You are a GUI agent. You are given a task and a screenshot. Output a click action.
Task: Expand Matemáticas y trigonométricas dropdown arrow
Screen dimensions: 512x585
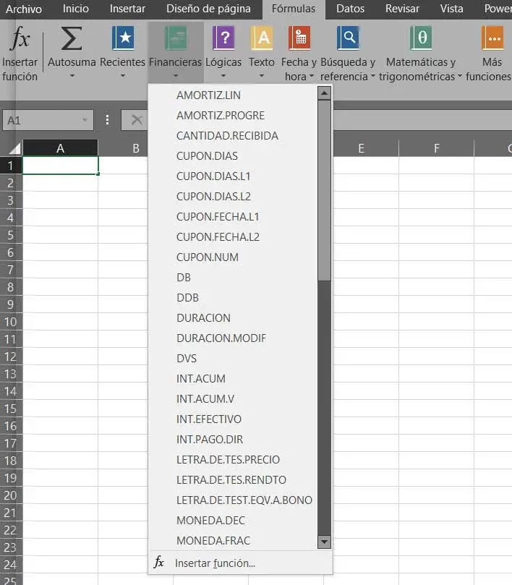[460, 76]
